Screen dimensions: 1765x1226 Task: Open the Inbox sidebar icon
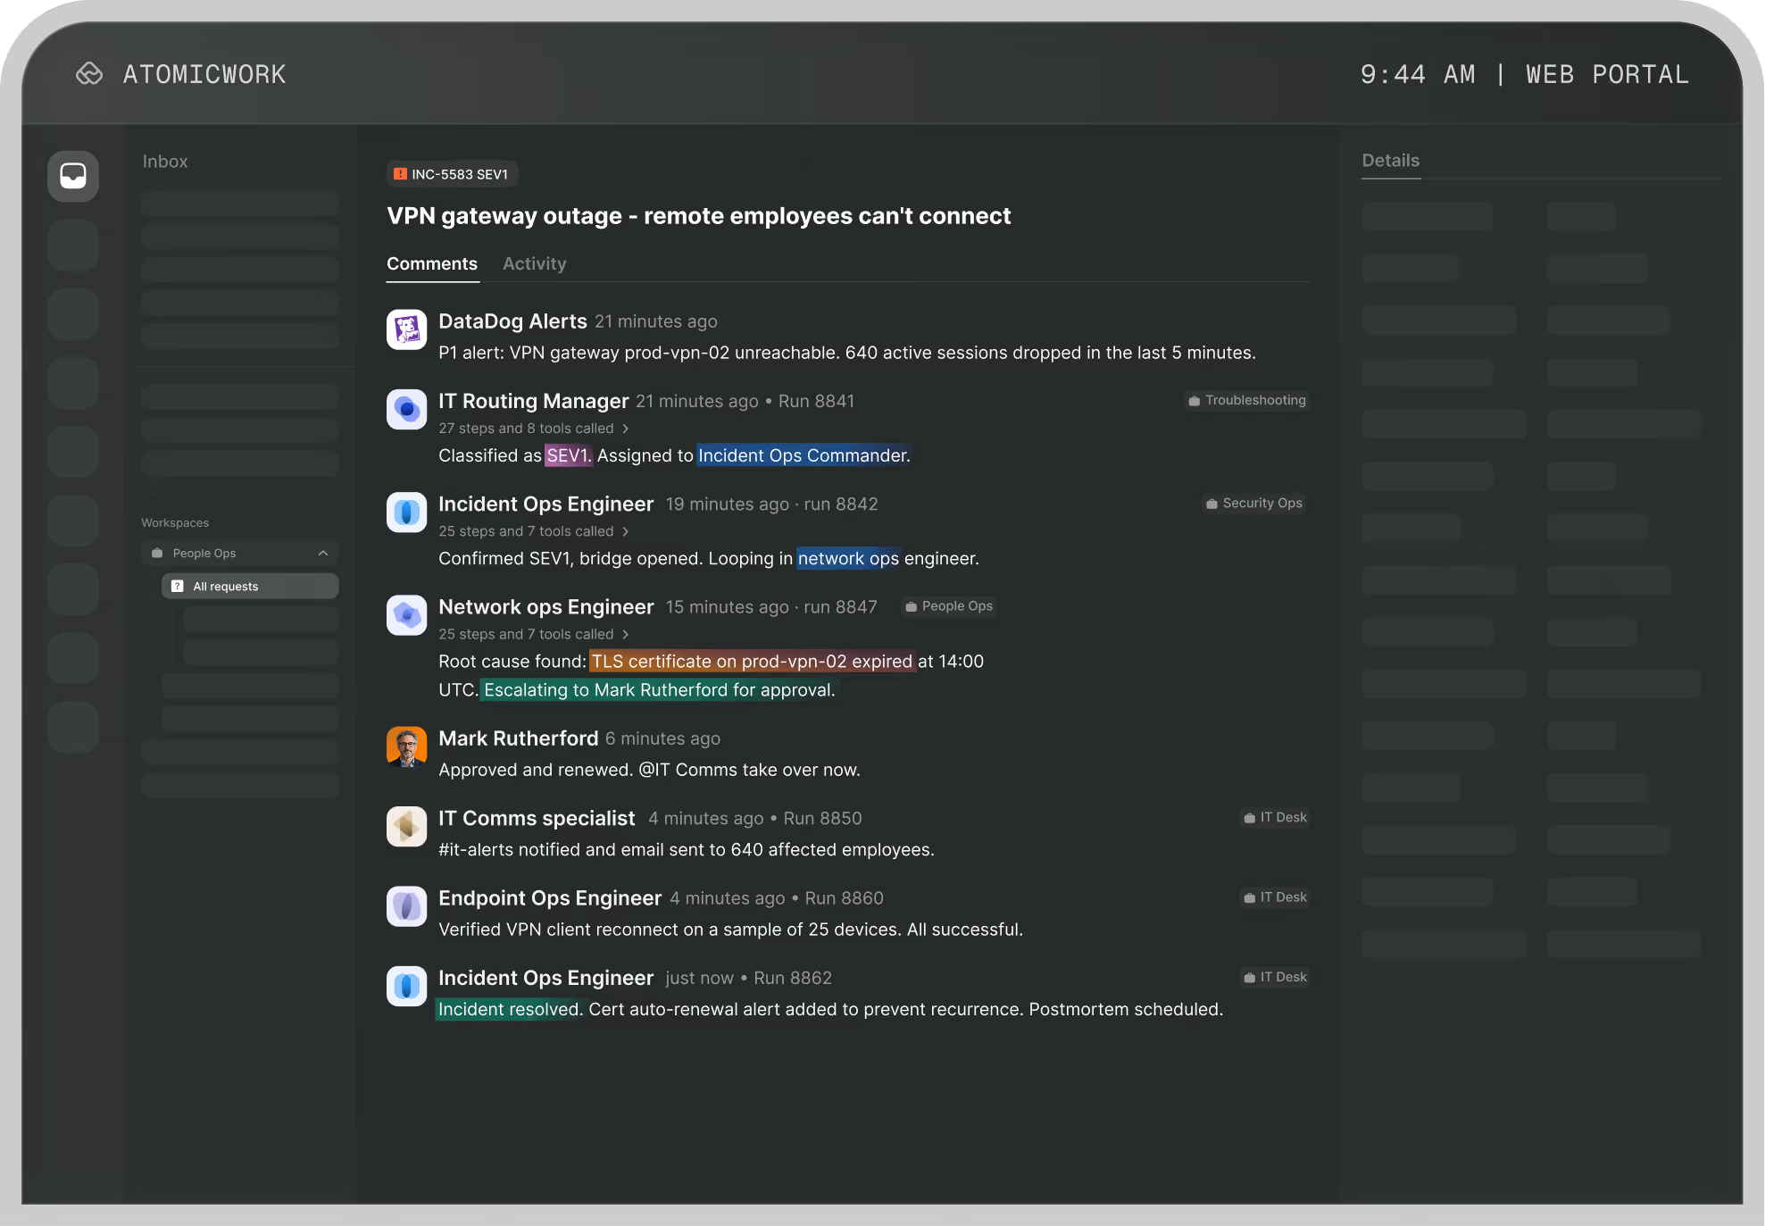click(x=73, y=176)
